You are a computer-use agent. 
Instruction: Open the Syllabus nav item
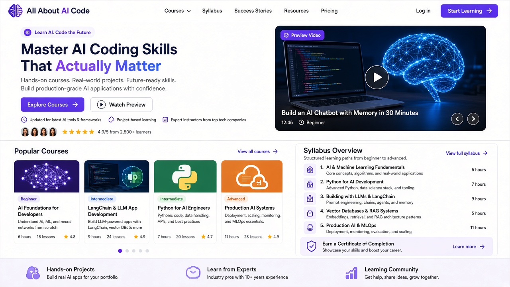tap(212, 11)
